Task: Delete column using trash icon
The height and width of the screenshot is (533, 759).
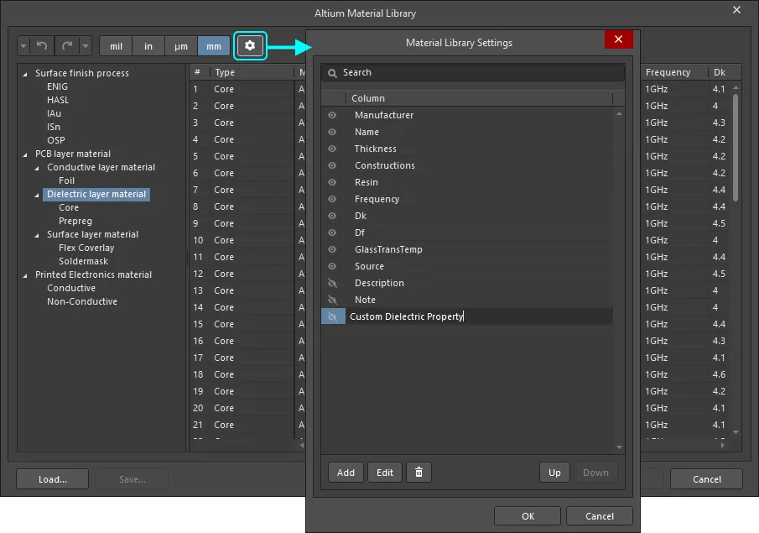Action: click(x=418, y=473)
